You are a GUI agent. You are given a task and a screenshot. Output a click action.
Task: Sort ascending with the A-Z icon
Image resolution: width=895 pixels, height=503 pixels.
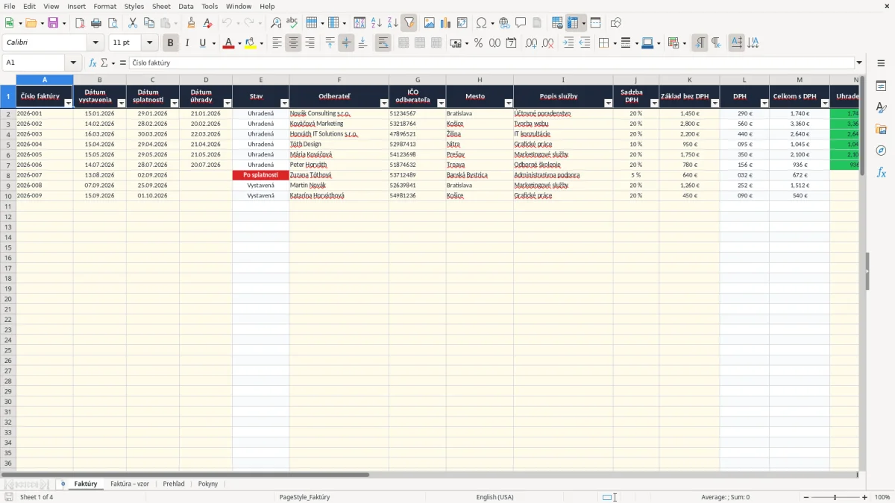376,23
